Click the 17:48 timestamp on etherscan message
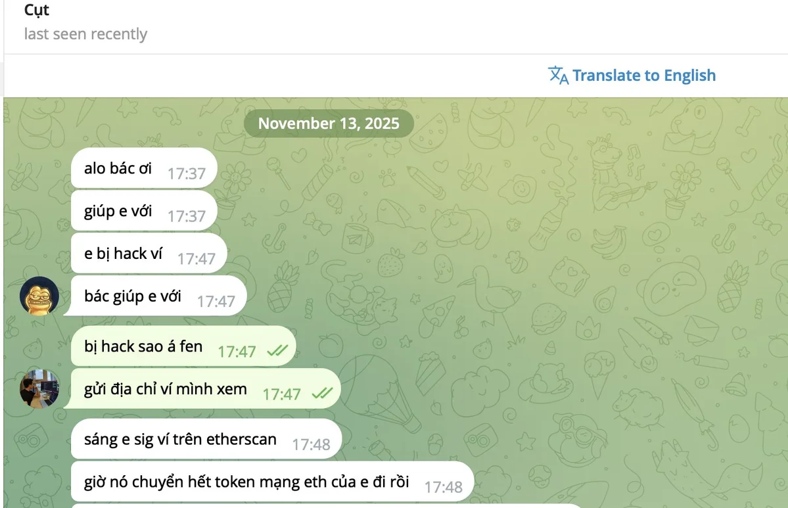788x508 pixels. 311,444
